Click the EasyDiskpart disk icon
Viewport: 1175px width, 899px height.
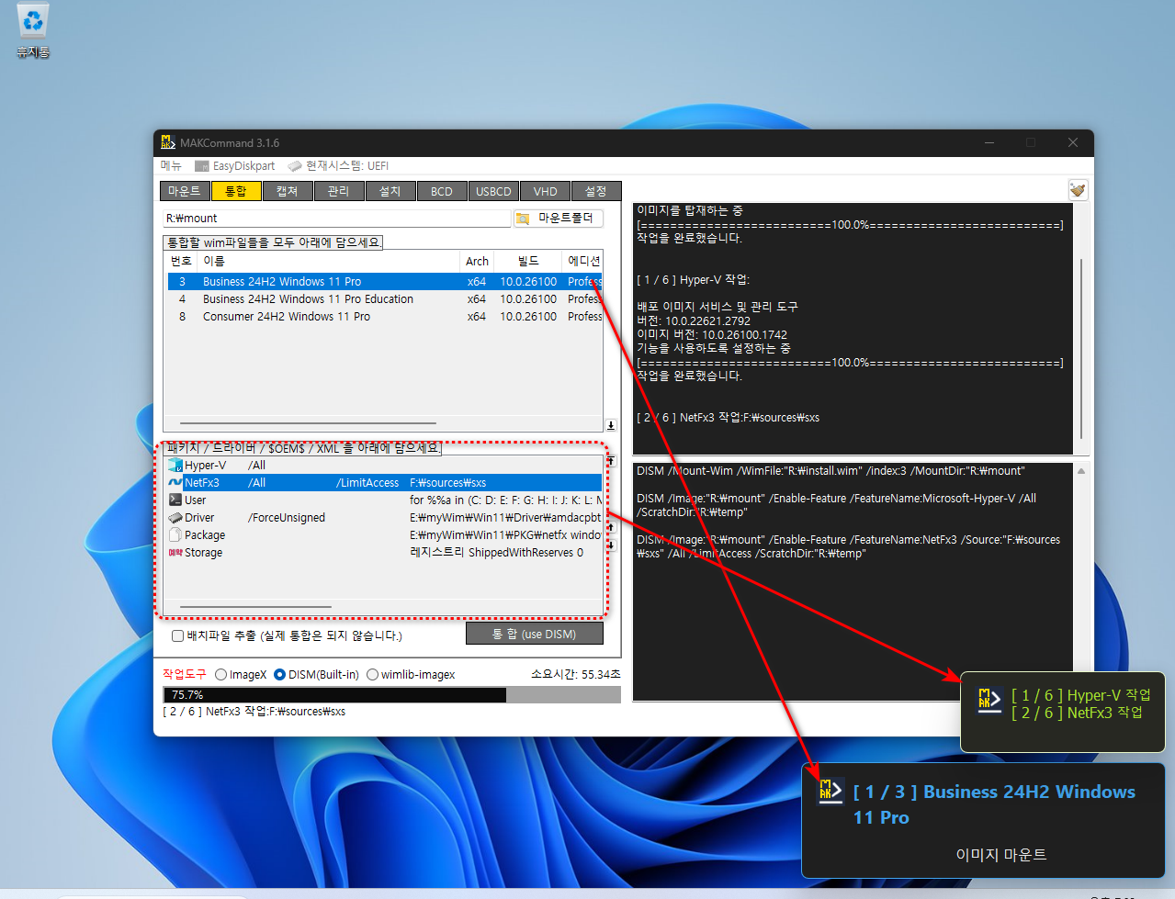tap(202, 166)
